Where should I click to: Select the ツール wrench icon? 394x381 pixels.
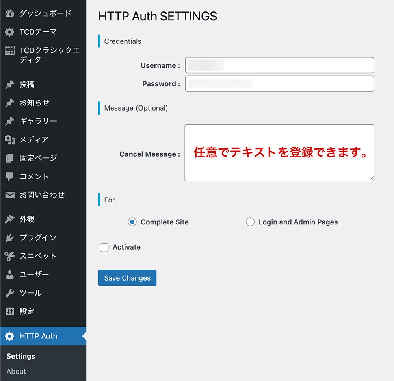pyautogui.click(x=9, y=293)
